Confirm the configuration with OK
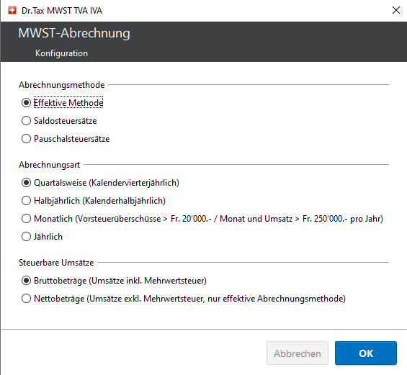 (366, 353)
